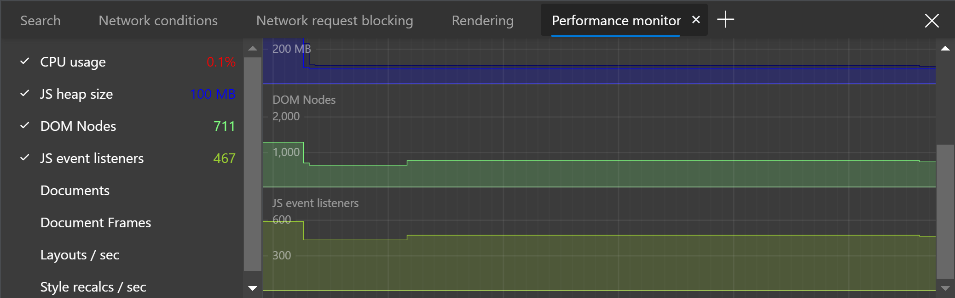Viewport: 955px width, 298px height.
Task: Enable the Style recalcs / sec metric
Action: pyautogui.click(x=93, y=287)
